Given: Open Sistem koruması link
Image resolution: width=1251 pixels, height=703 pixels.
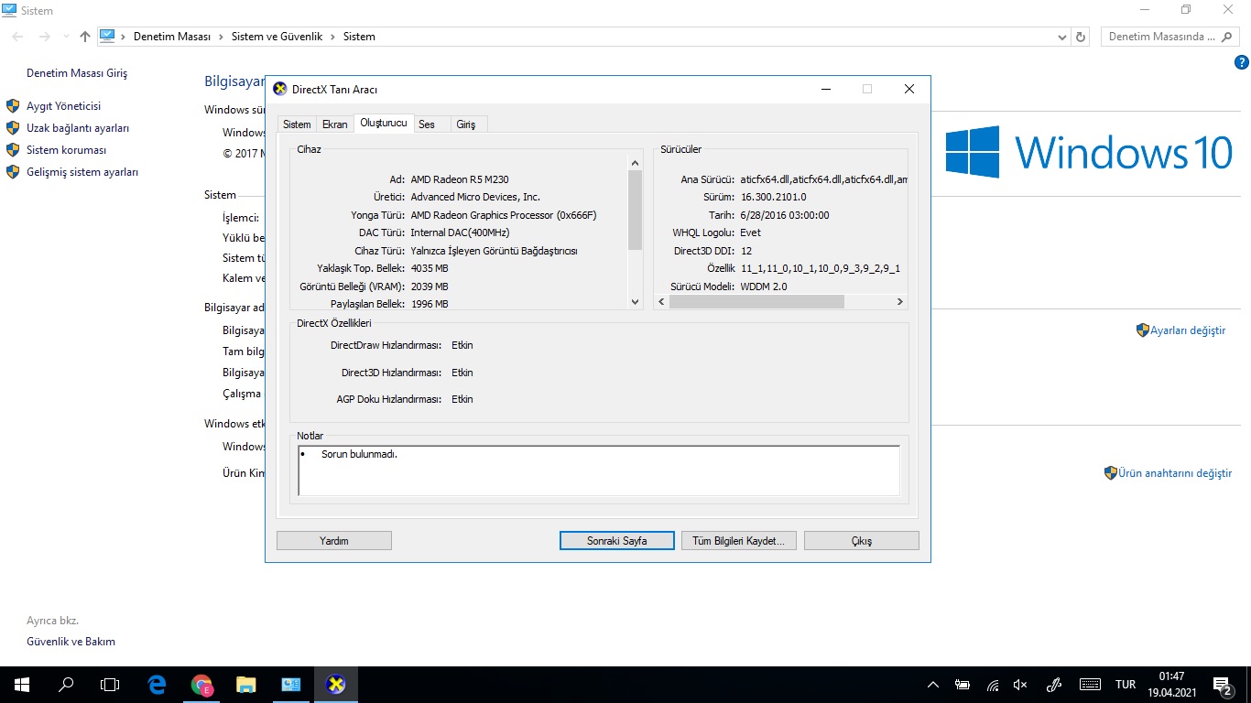Looking at the screenshot, I should pos(67,150).
